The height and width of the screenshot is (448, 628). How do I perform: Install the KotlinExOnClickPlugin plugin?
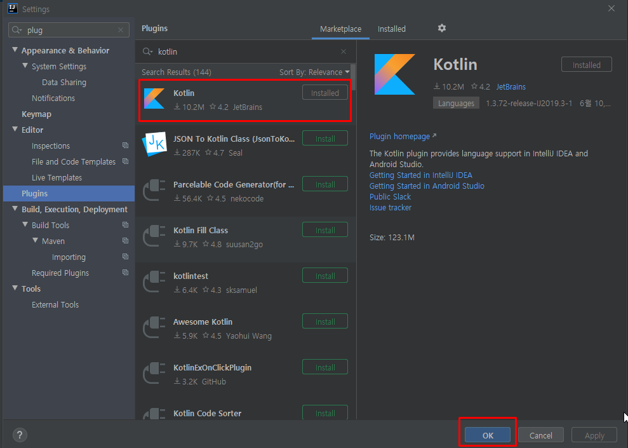pos(325,367)
